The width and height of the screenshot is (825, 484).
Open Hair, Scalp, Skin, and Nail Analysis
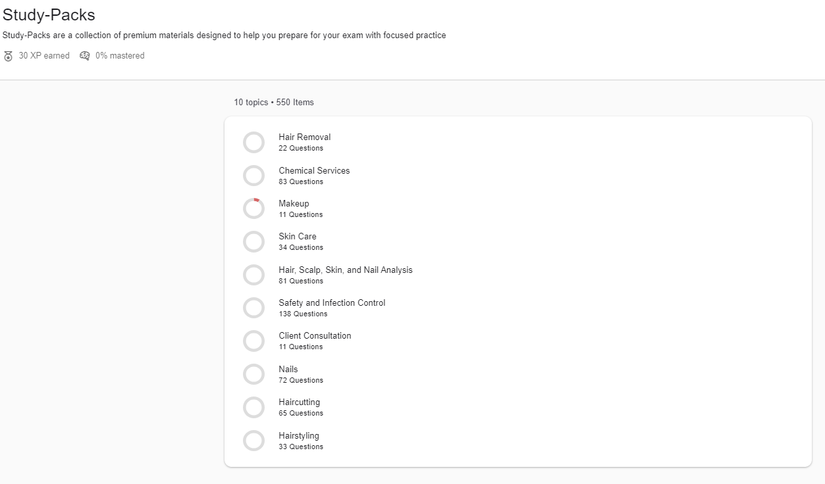pos(345,270)
